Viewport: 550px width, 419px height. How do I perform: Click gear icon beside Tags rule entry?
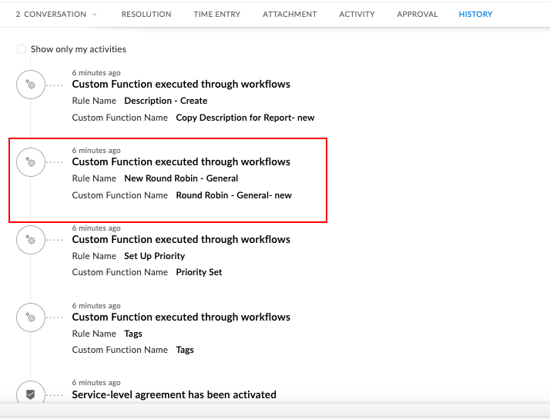(31, 318)
